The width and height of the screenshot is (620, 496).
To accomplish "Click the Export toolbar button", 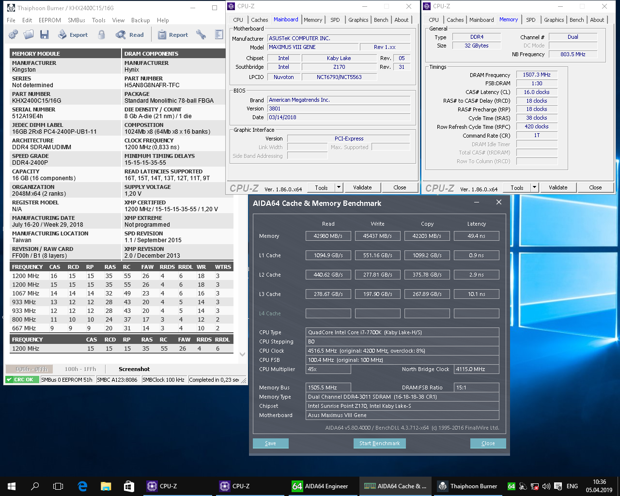I will [73, 35].
